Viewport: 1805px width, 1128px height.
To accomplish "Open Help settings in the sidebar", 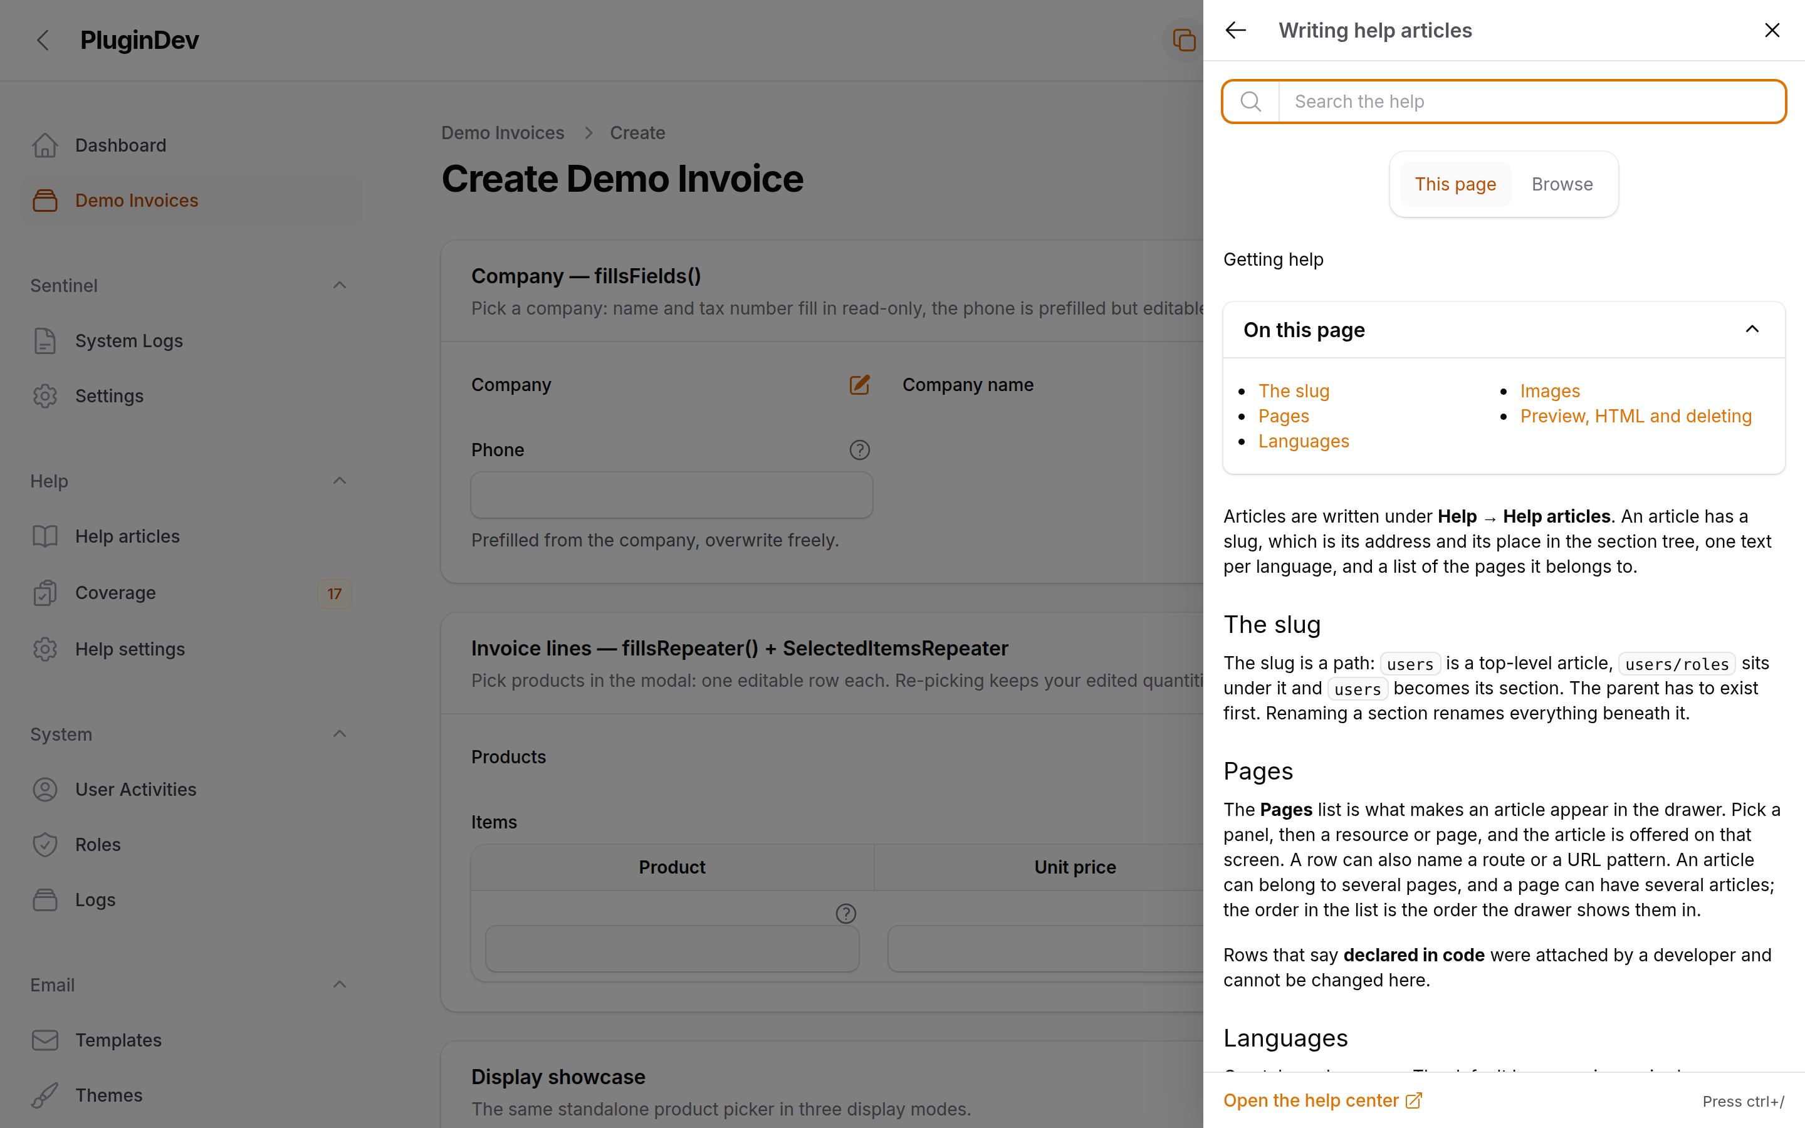I will click(x=191, y=649).
